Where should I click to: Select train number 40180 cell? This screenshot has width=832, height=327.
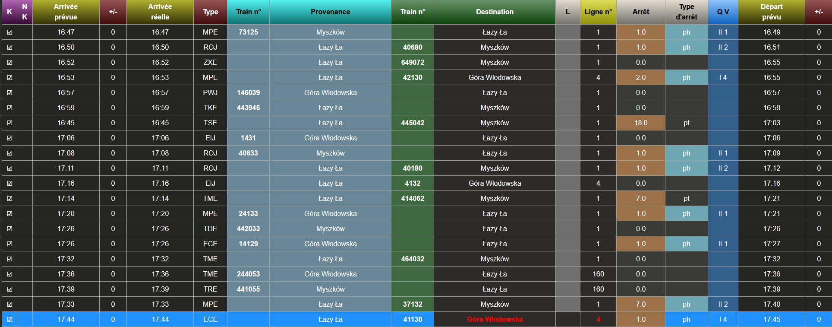click(x=413, y=168)
